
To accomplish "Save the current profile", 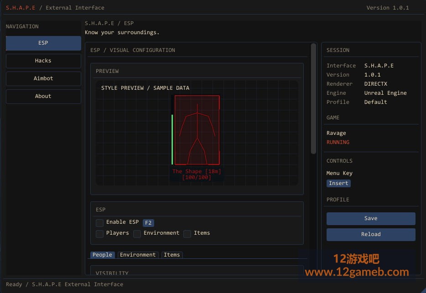I will point(371,219).
